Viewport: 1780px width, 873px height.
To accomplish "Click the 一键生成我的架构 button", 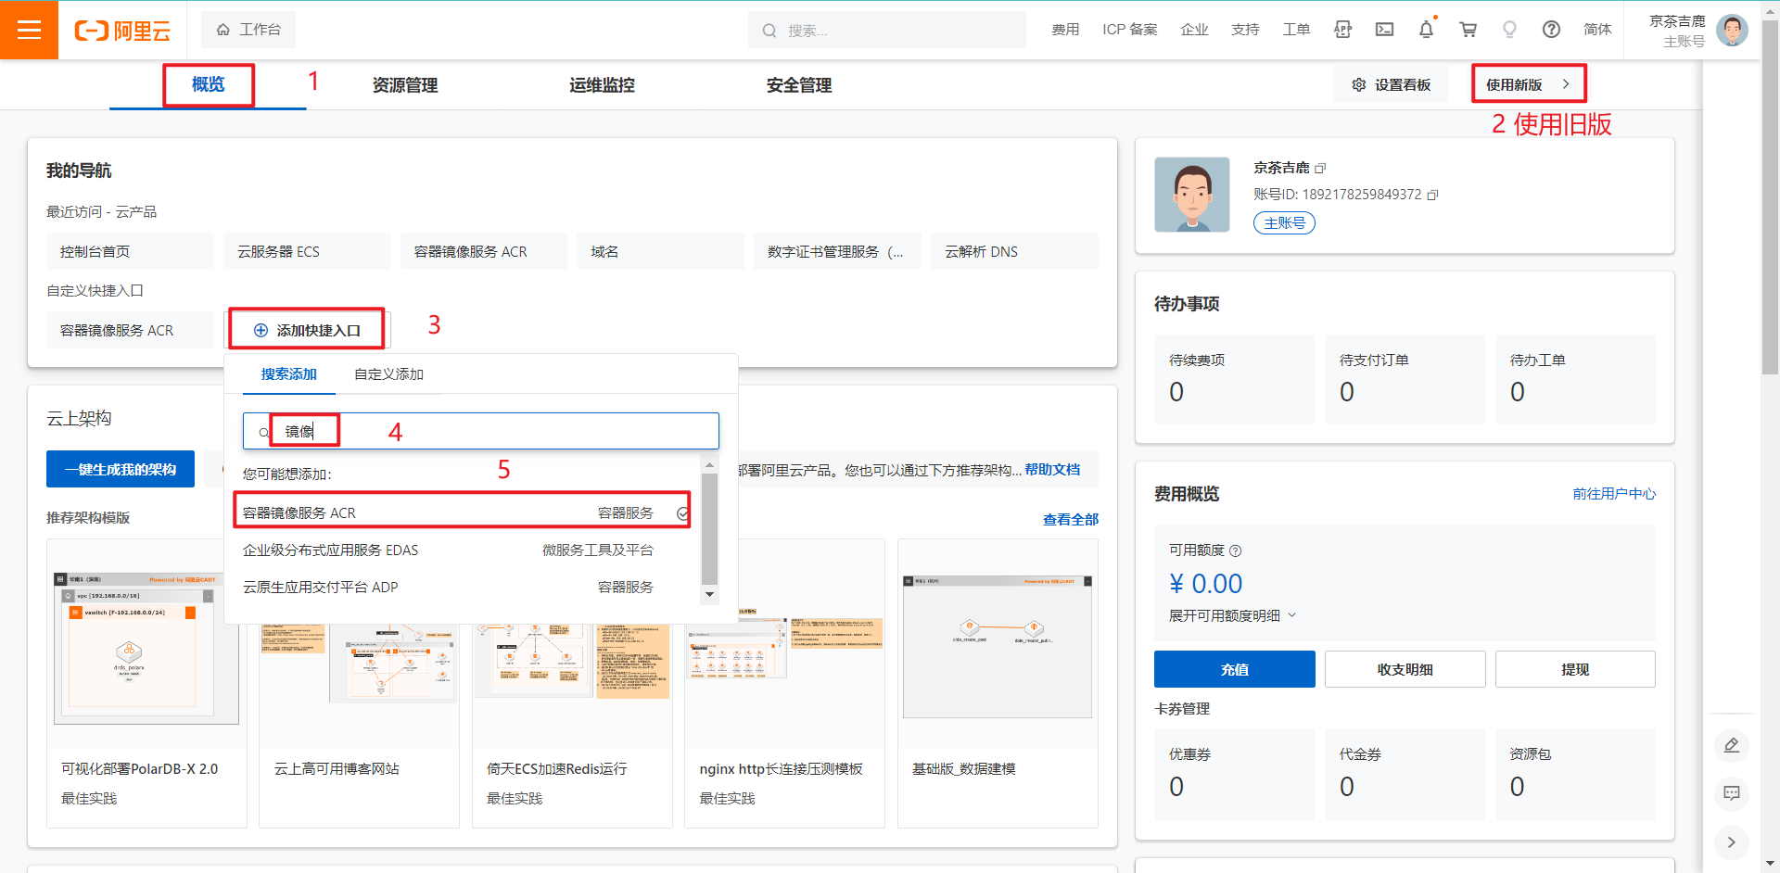I will coord(121,469).
